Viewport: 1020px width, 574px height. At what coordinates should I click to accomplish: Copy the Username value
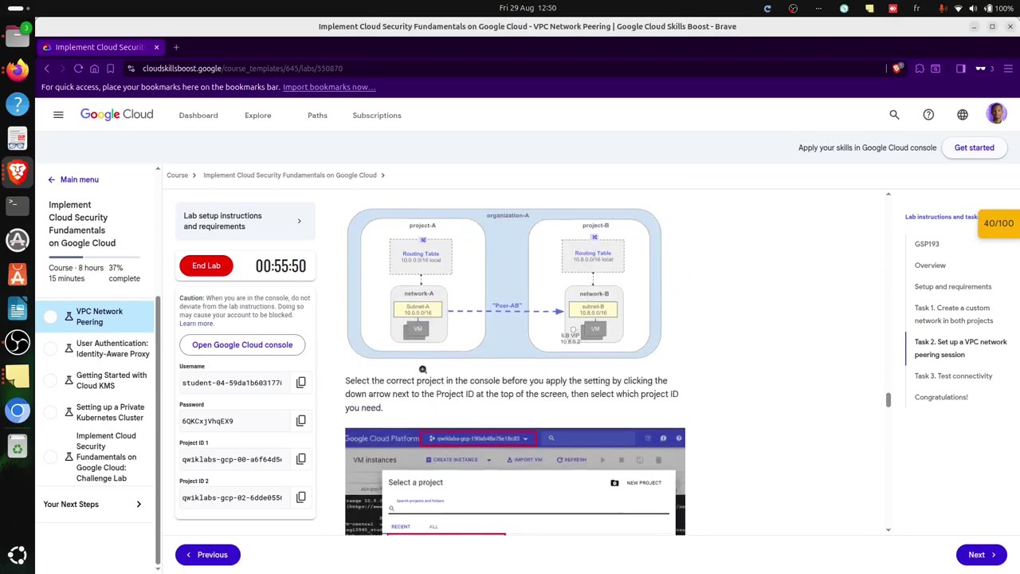(x=300, y=383)
